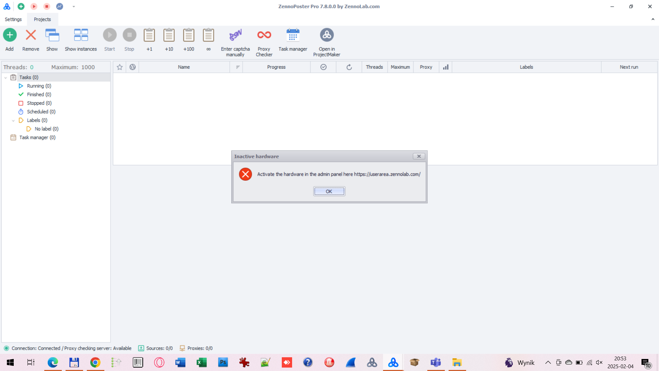The width and height of the screenshot is (659, 371).
Task: Open Excel from the taskbar
Action: [x=201, y=362]
